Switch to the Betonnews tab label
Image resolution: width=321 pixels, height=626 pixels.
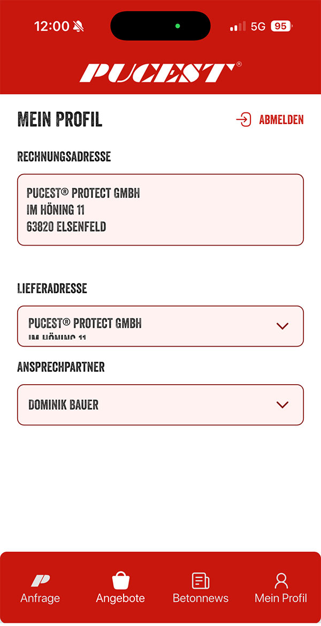201,598
